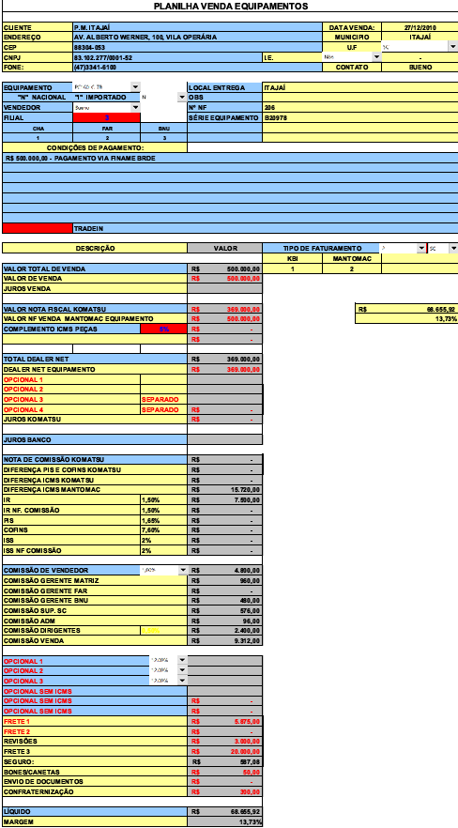Select the Nº NF value 206
458x828 pixels.
pyautogui.click(x=360, y=107)
